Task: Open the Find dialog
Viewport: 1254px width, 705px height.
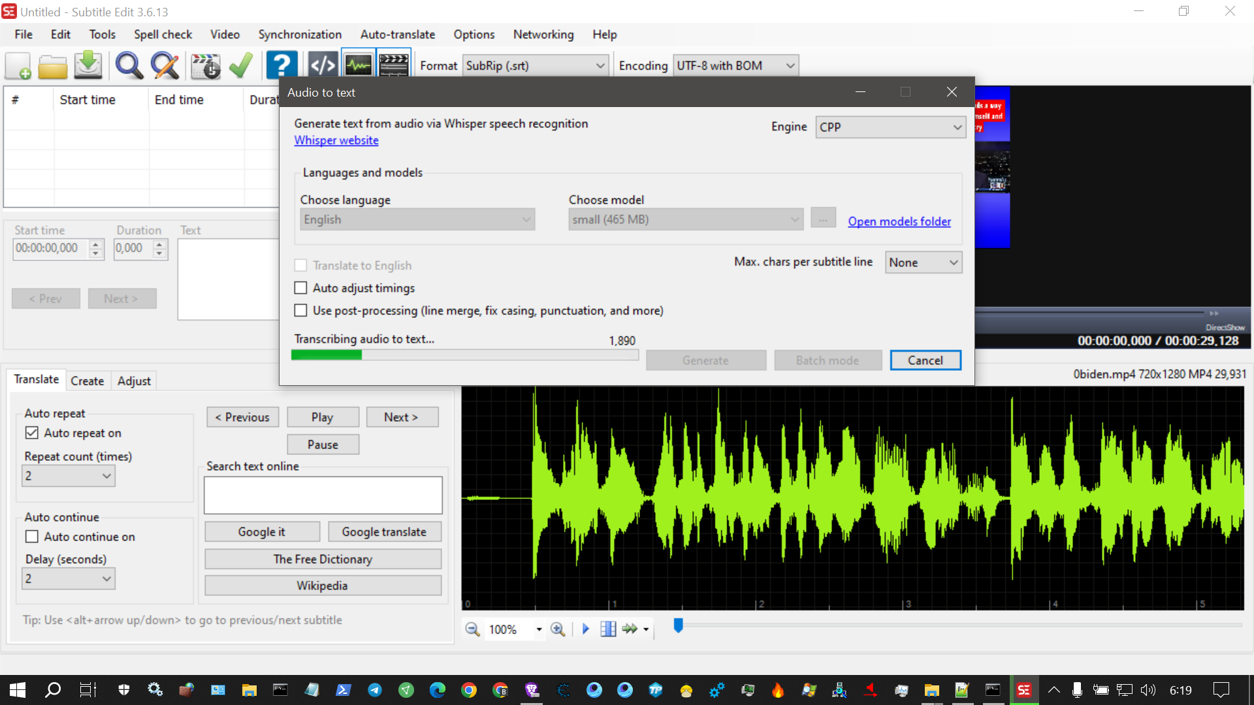Action: click(x=129, y=65)
